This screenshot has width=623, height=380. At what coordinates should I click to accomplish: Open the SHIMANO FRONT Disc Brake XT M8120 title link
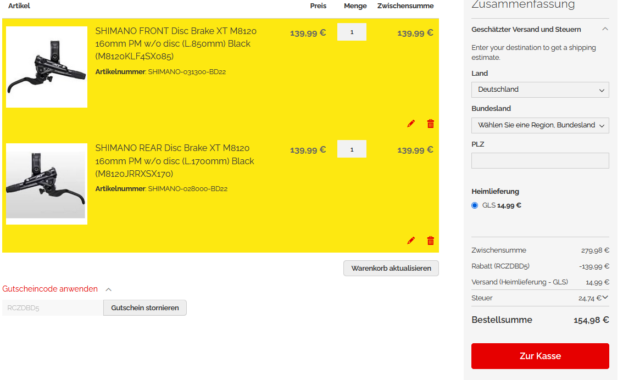coord(176,43)
